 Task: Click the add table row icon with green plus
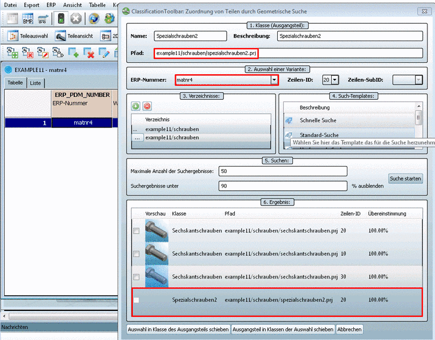click(73, 52)
